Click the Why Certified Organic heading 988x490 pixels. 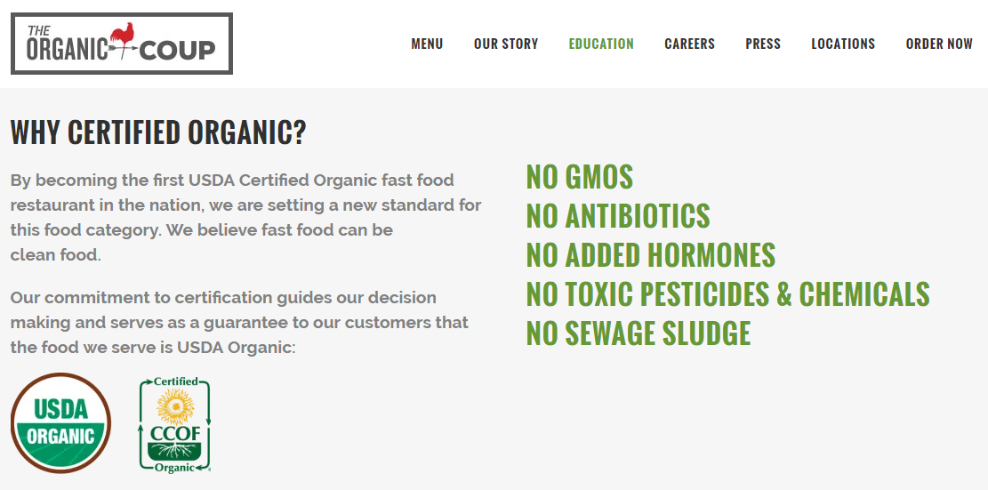[158, 133]
